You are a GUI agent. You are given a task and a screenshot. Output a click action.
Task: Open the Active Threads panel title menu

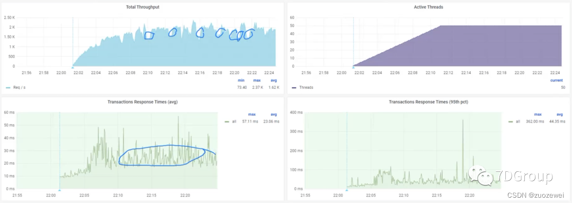click(x=428, y=7)
